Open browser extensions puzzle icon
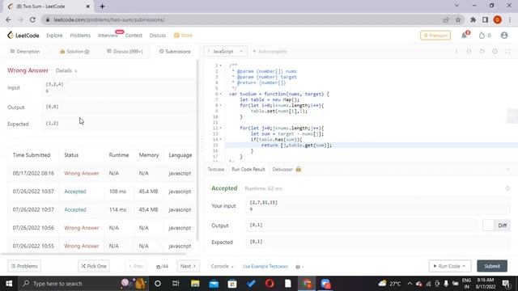 click(x=473, y=19)
